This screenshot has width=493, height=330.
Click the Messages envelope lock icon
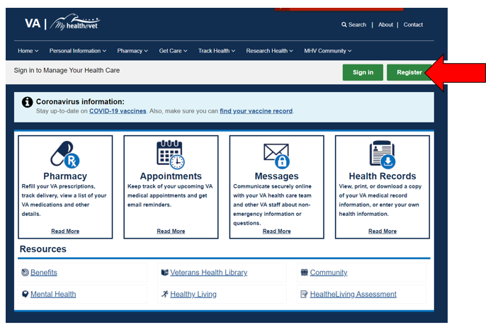(x=276, y=156)
